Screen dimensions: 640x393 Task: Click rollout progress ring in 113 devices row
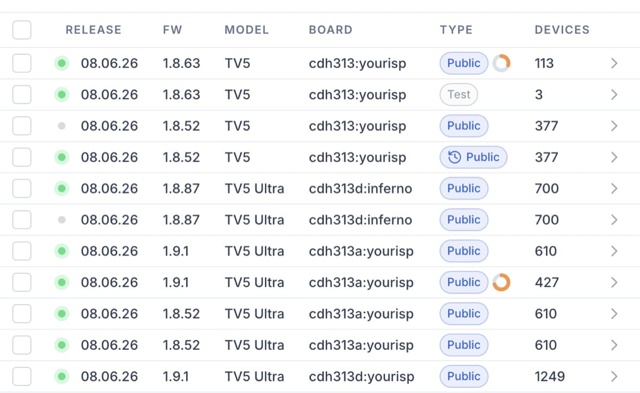click(x=501, y=63)
